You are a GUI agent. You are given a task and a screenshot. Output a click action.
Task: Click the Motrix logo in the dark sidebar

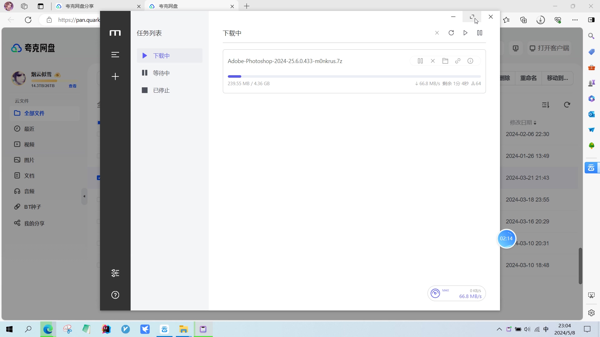tap(115, 33)
